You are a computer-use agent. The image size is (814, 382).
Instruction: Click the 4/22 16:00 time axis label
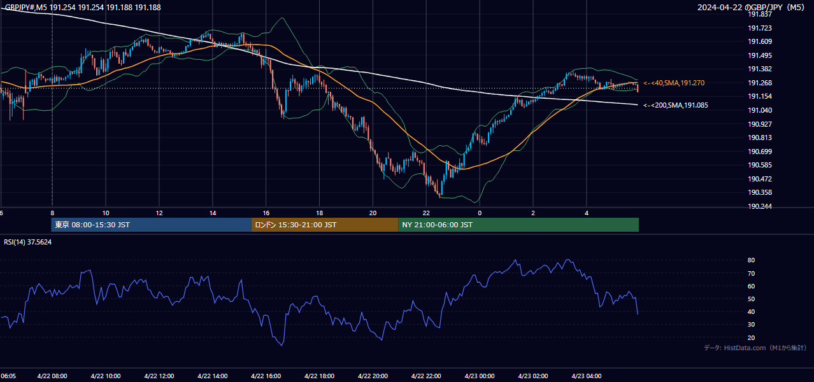266,376
